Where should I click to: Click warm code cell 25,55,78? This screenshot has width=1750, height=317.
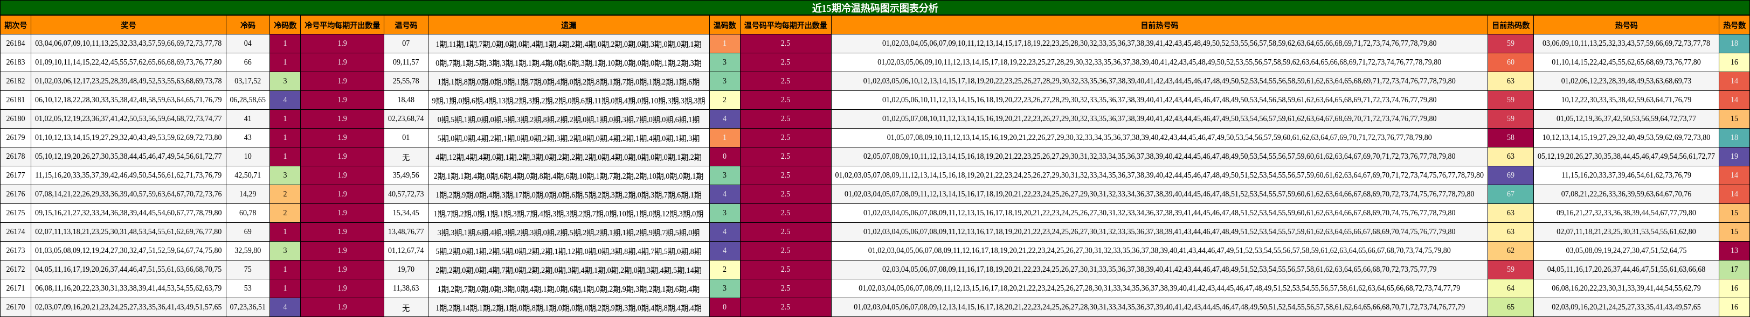pos(406,81)
